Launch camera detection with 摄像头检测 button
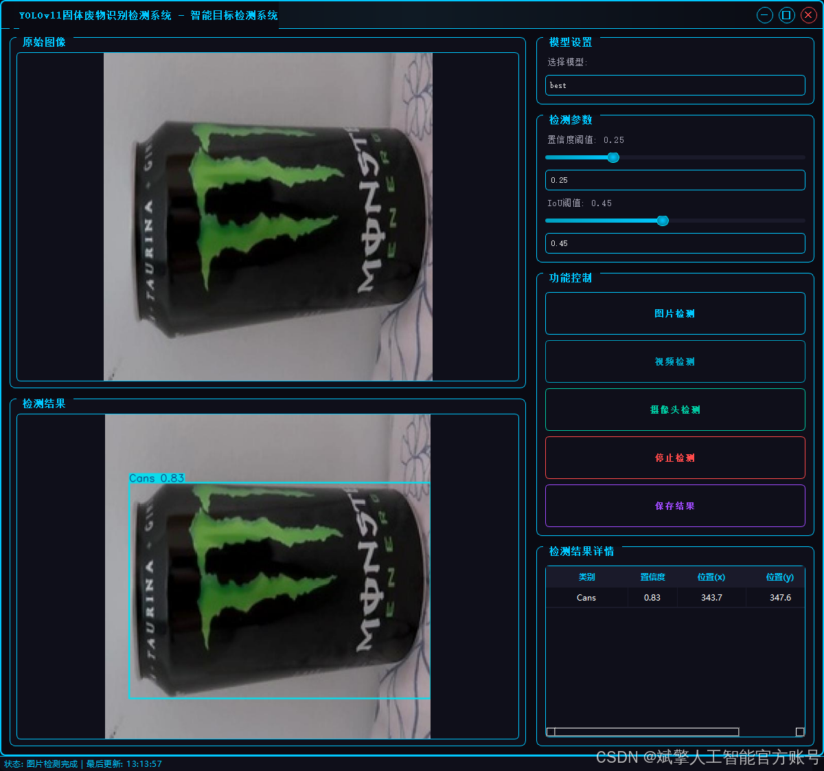Screen dimensions: 824x771 (x=675, y=410)
